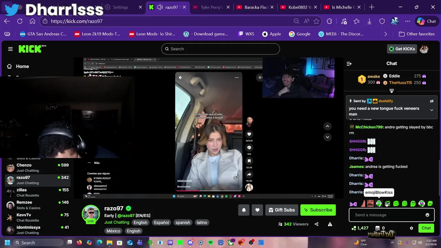
Task: Hide the pinned message with eye icon
Action: [x=431, y=101]
